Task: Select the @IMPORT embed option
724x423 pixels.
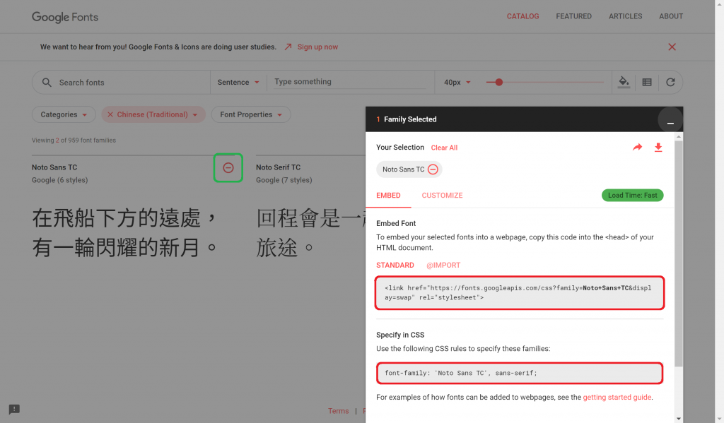Action: pos(443,266)
